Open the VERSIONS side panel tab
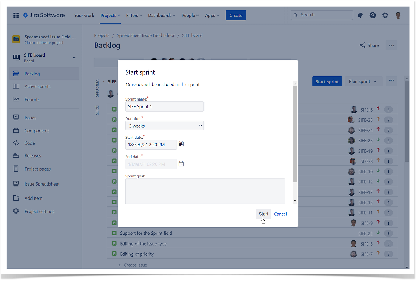 pos(97,88)
